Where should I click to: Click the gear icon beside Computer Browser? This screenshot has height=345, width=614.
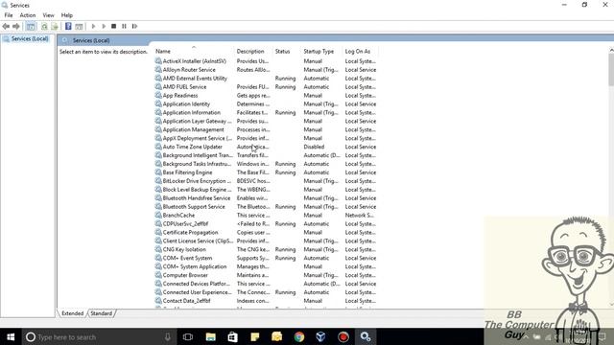158,275
